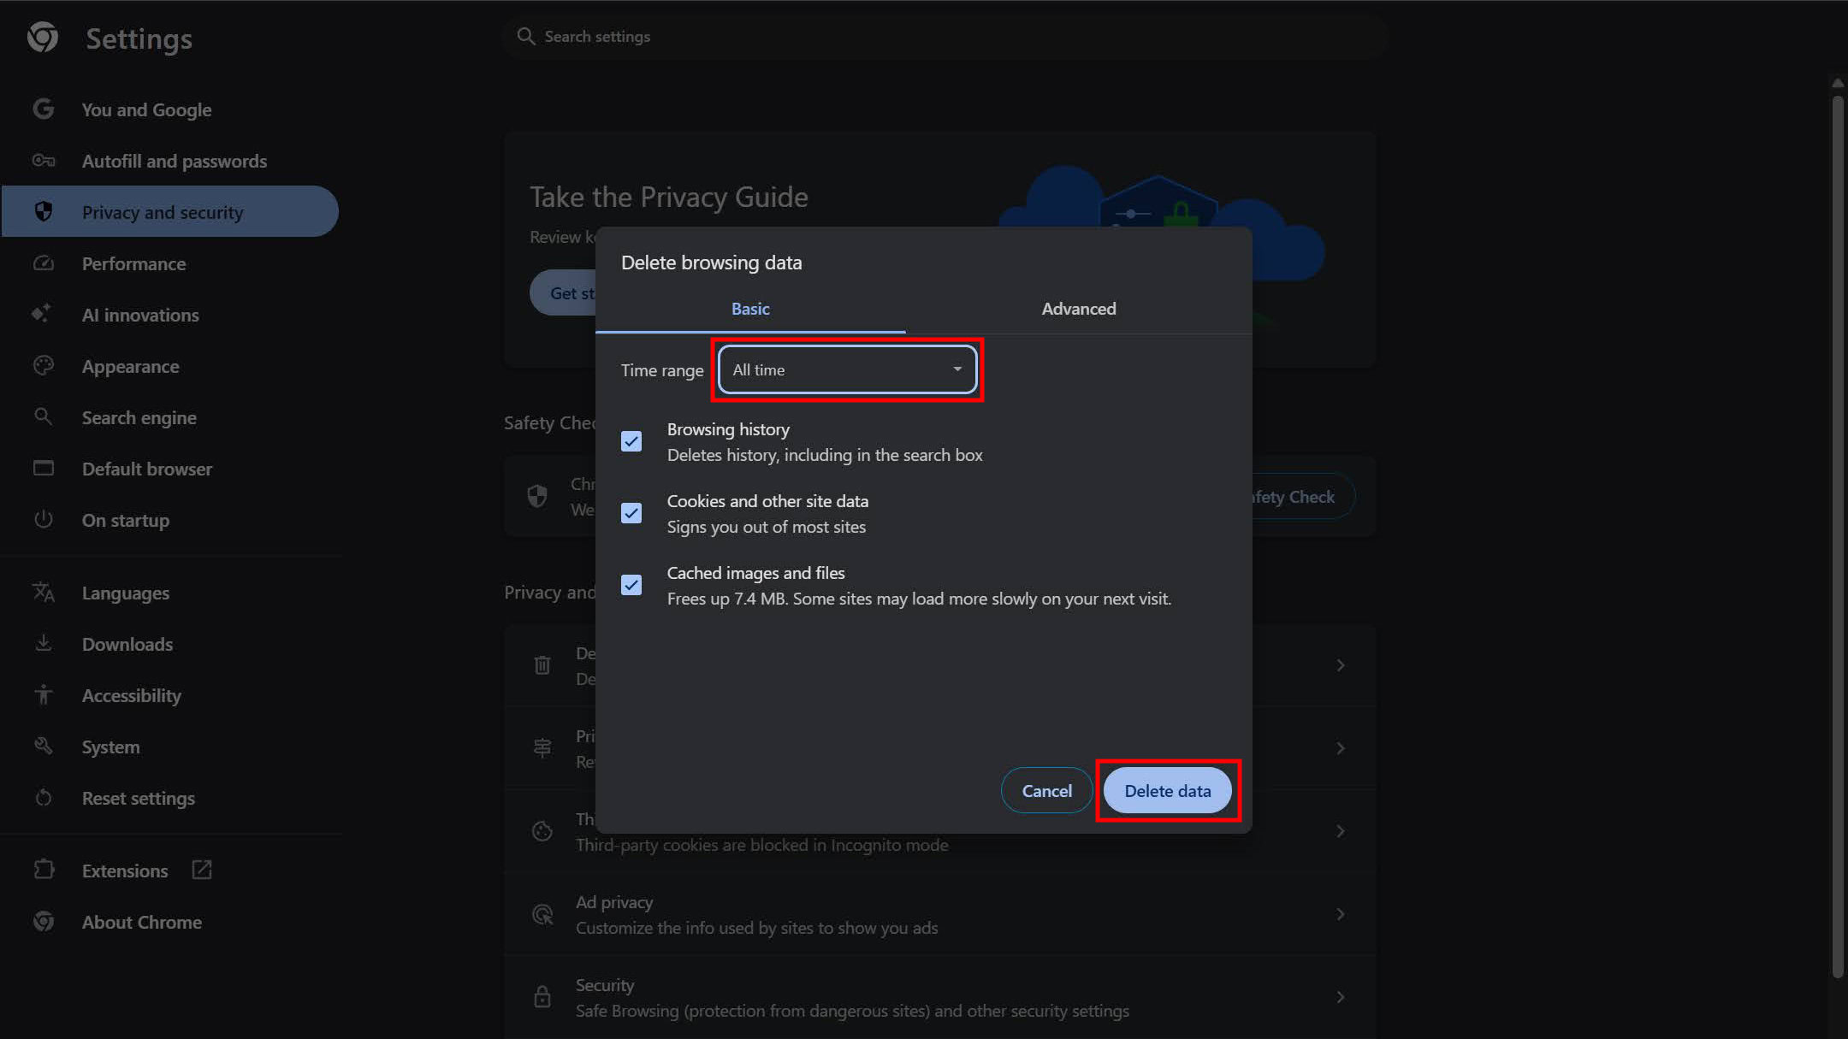Viewport: 1848px width, 1039px height.
Task: Click the Extensions puzzle piece icon
Action: click(x=43, y=870)
